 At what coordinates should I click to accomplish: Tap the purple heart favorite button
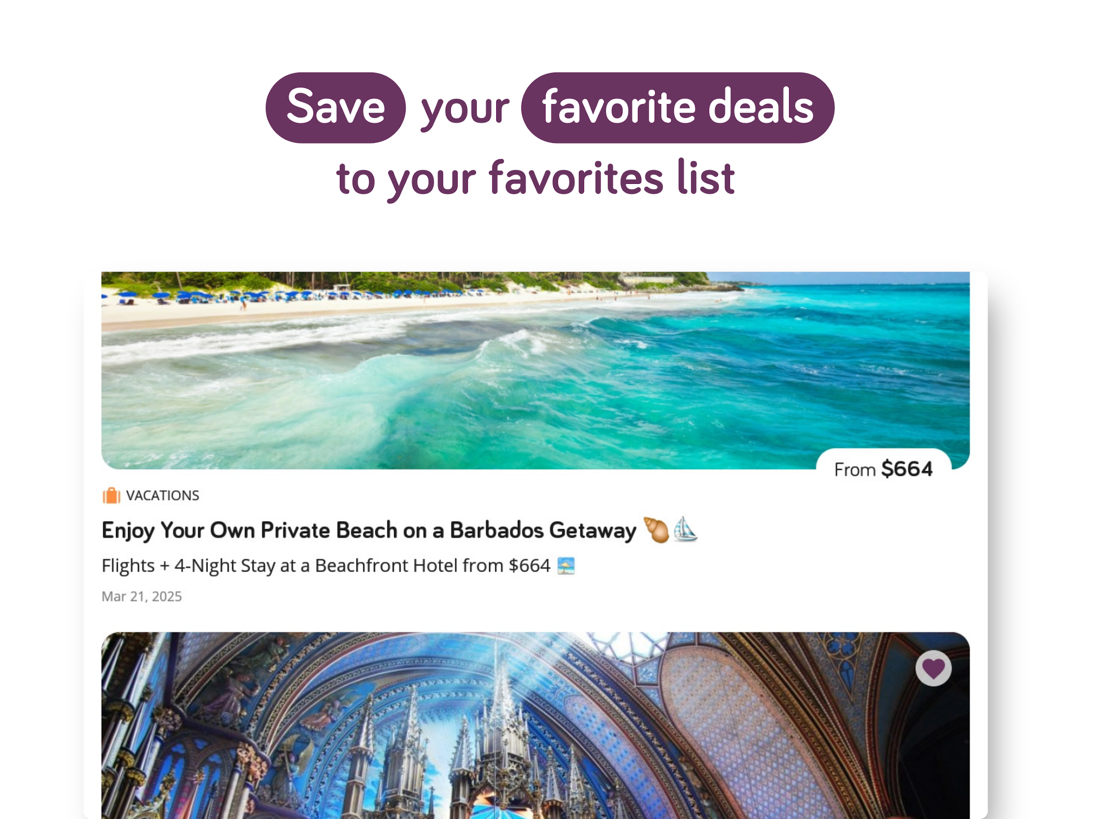click(933, 668)
